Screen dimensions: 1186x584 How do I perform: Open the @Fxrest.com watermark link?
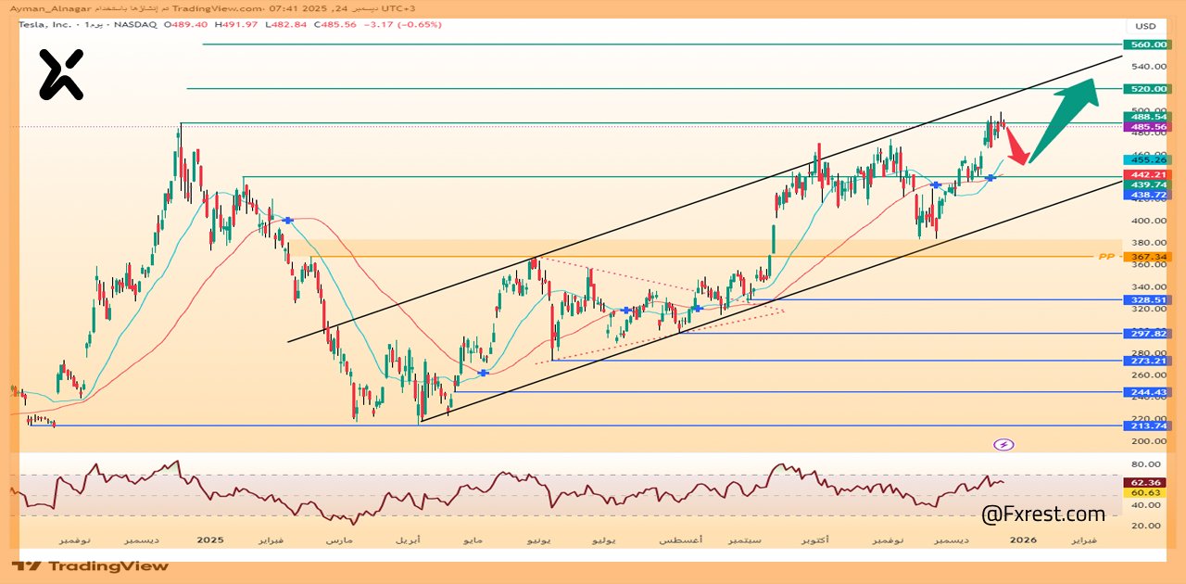(1043, 514)
